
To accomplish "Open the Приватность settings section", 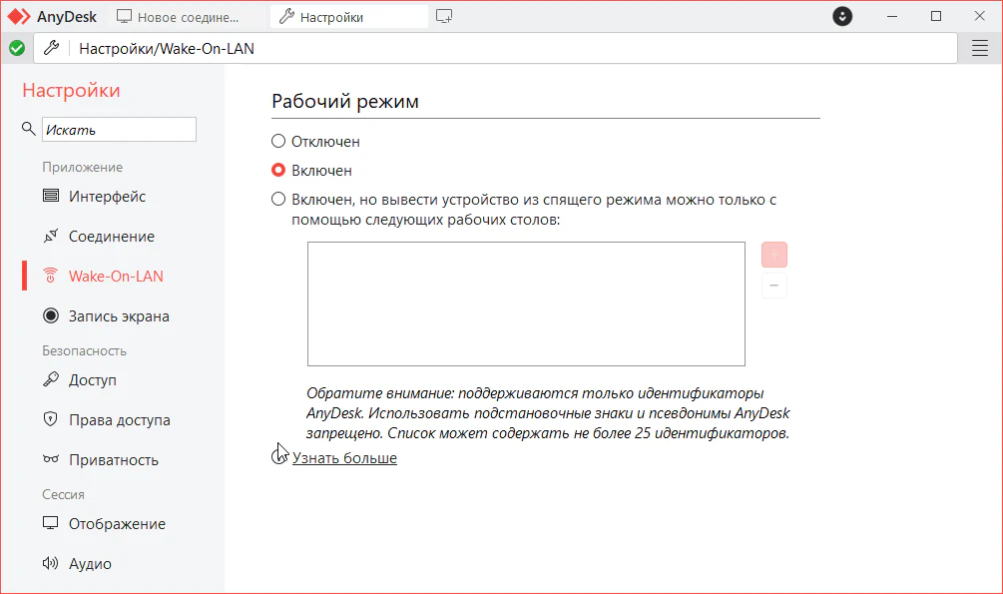I will (113, 460).
